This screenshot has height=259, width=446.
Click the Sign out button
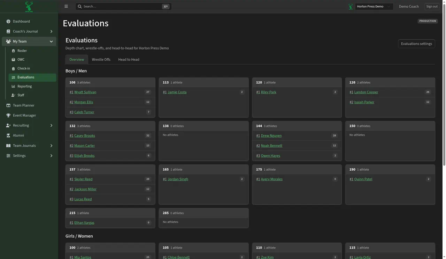[432, 6]
